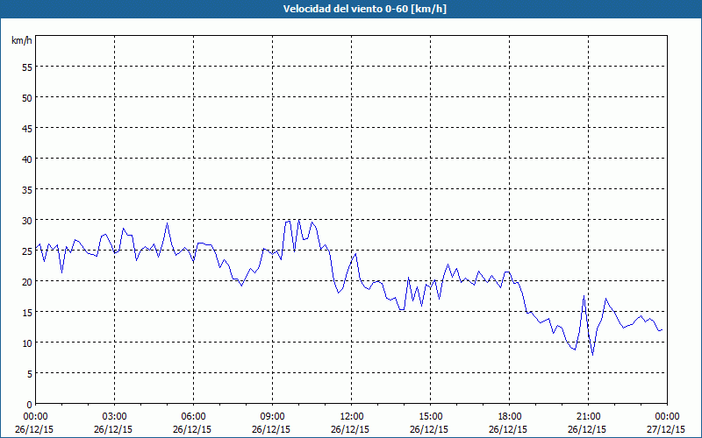Viewport: 702px width, 438px height.
Task: Click the 26/12/15 date under 12:00
Action: pos(350,429)
